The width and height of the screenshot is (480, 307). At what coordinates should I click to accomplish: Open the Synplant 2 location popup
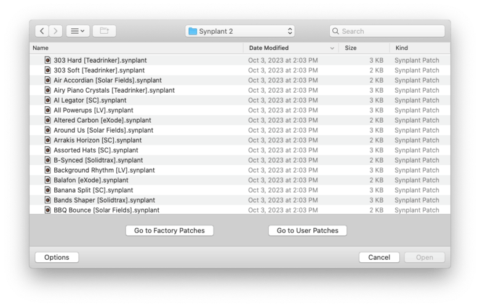pos(240,31)
